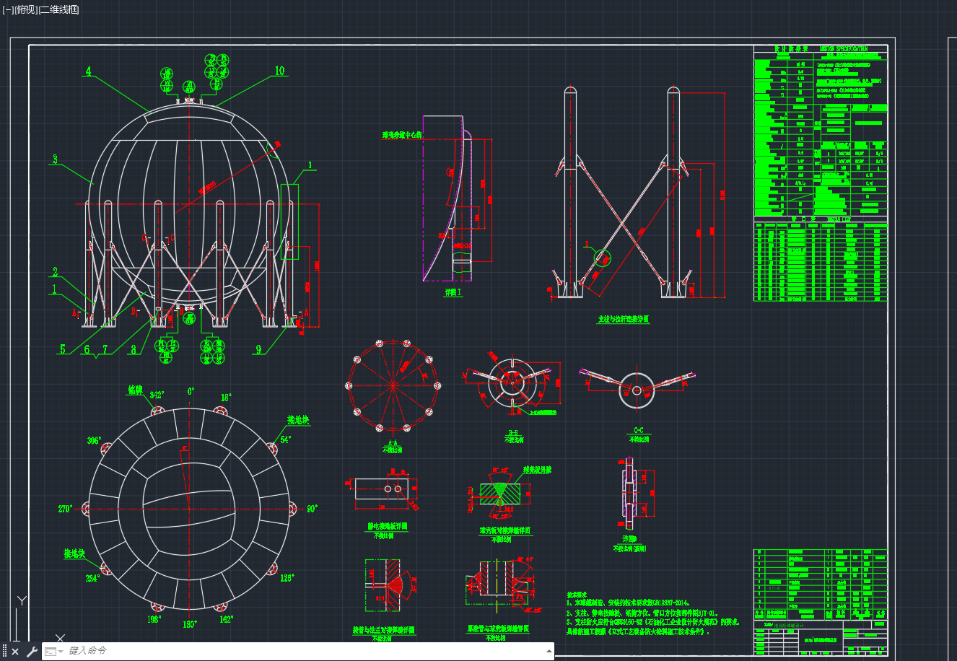Viewport: 957px width, 661px height.
Task: Select part number 7 leader label
Action: pyautogui.click(x=105, y=349)
